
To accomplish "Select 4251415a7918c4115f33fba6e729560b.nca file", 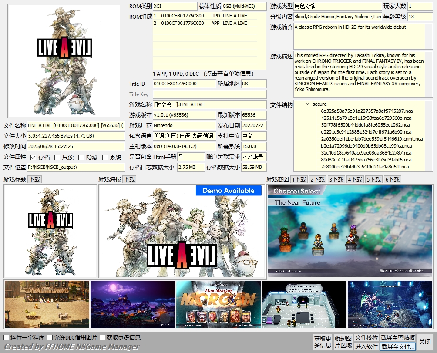I will pyautogui.click(x=366, y=118).
